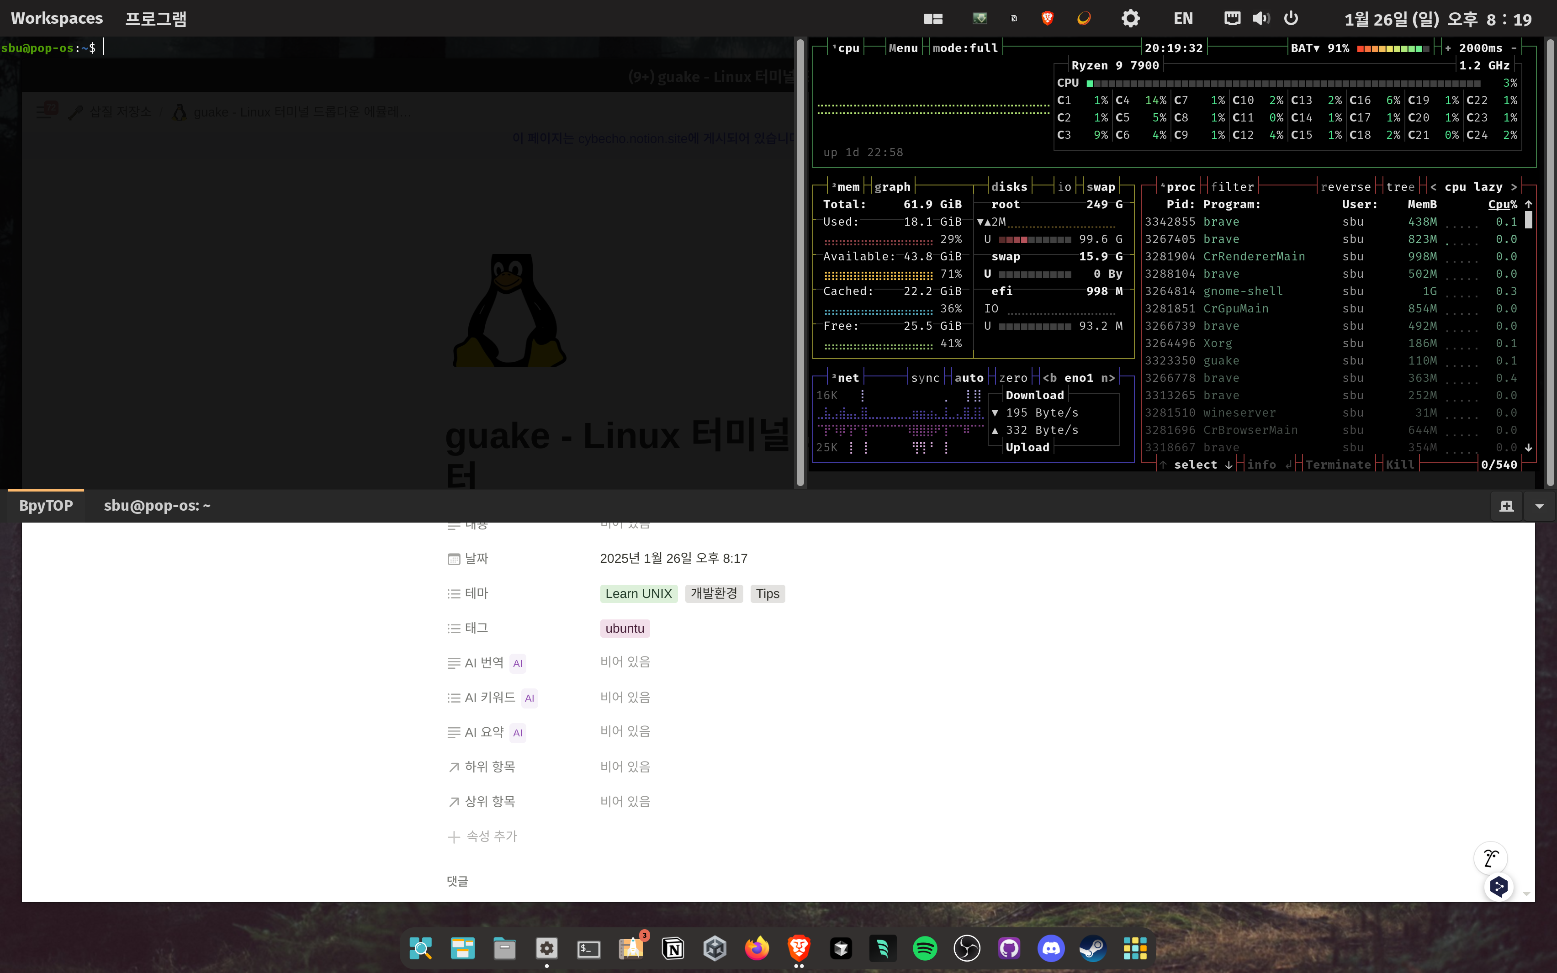The height and width of the screenshot is (973, 1557).
Task: Click the new terminal tab button in Guake
Action: click(x=1507, y=506)
